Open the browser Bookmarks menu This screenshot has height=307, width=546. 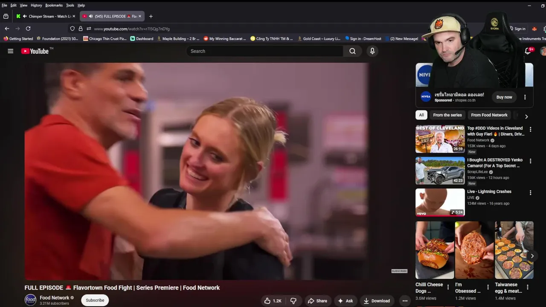54,5
